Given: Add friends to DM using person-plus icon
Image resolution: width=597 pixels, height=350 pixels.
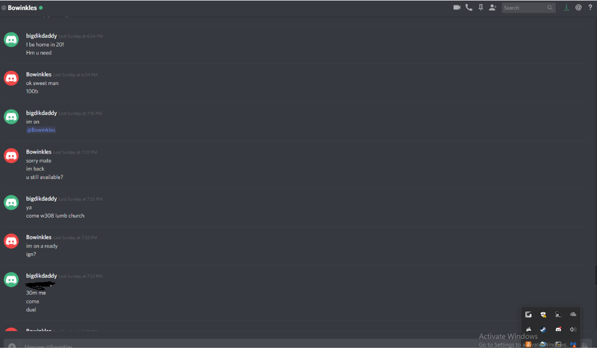Looking at the screenshot, I should 493,7.
